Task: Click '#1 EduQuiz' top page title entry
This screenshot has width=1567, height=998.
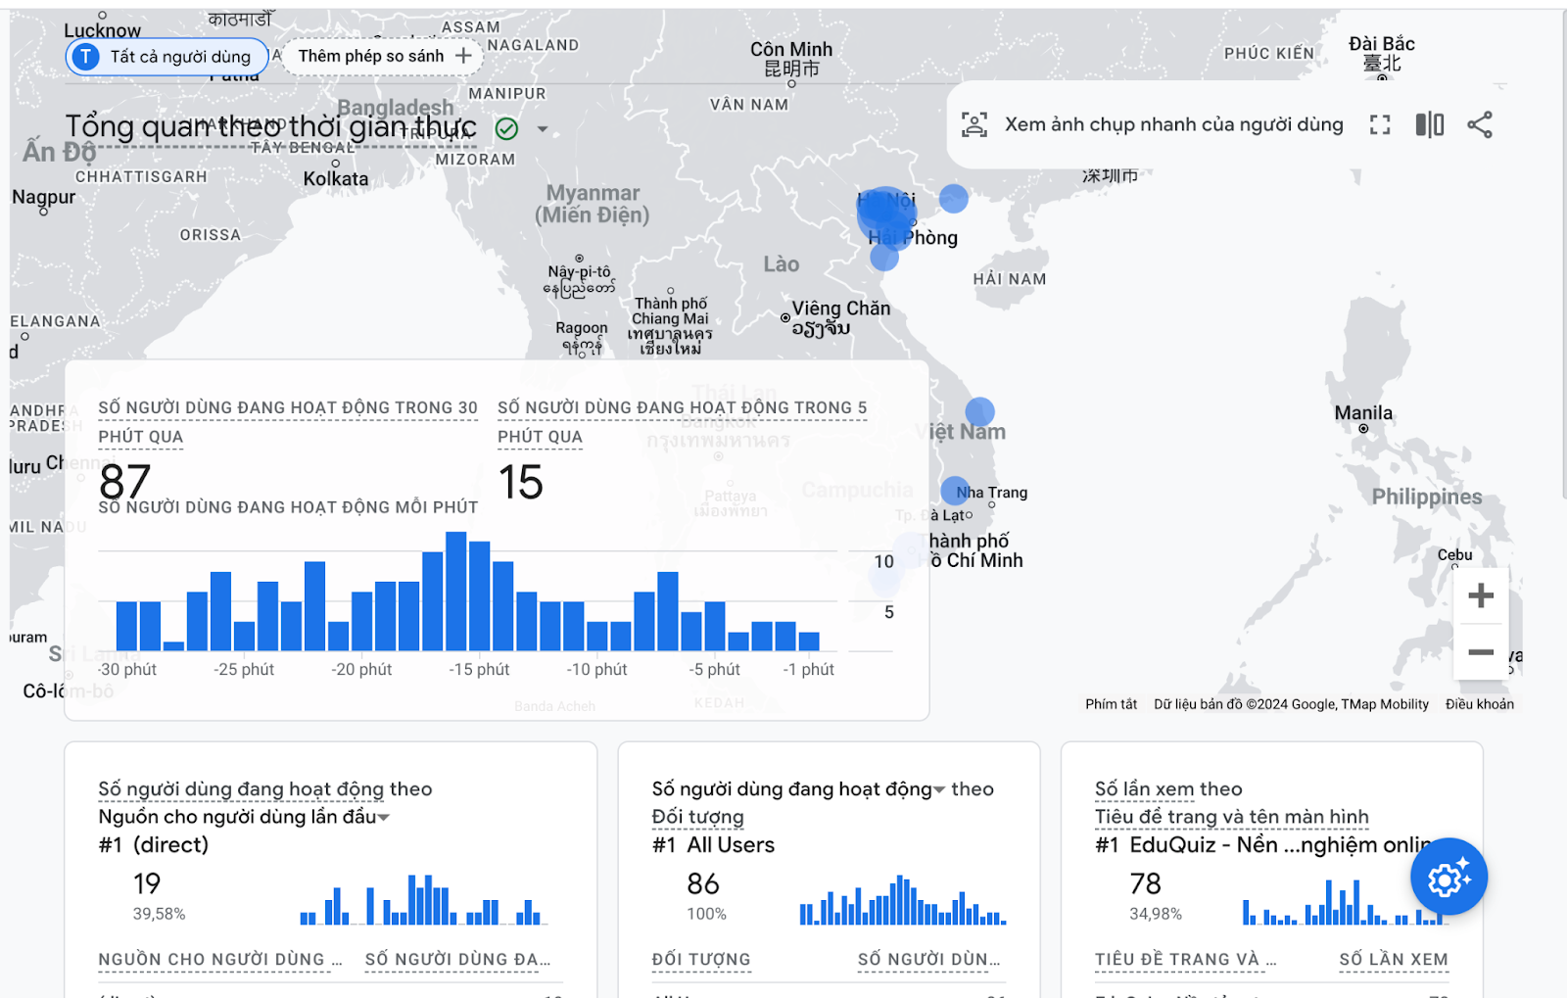Action: click(x=1262, y=844)
